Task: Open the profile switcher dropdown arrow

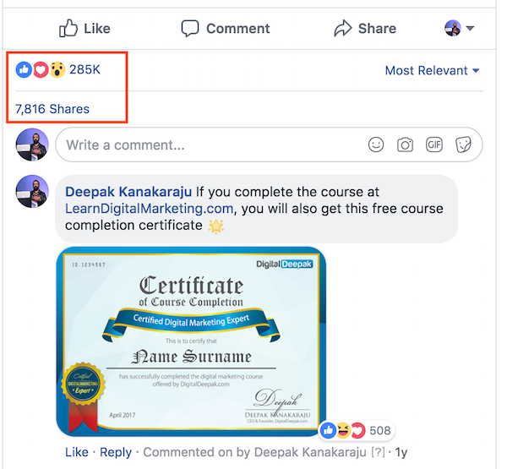Action: click(470, 28)
